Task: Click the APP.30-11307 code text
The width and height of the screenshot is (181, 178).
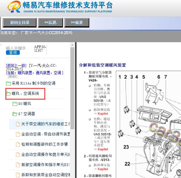Action: coord(40,49)
